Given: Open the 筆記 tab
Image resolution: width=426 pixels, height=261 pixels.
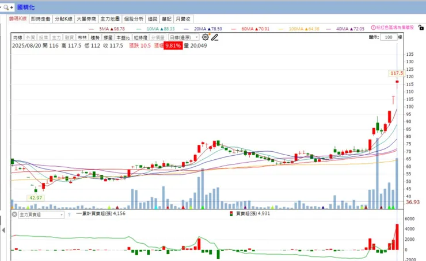Looking at the screenshot, I should (166, 19).
